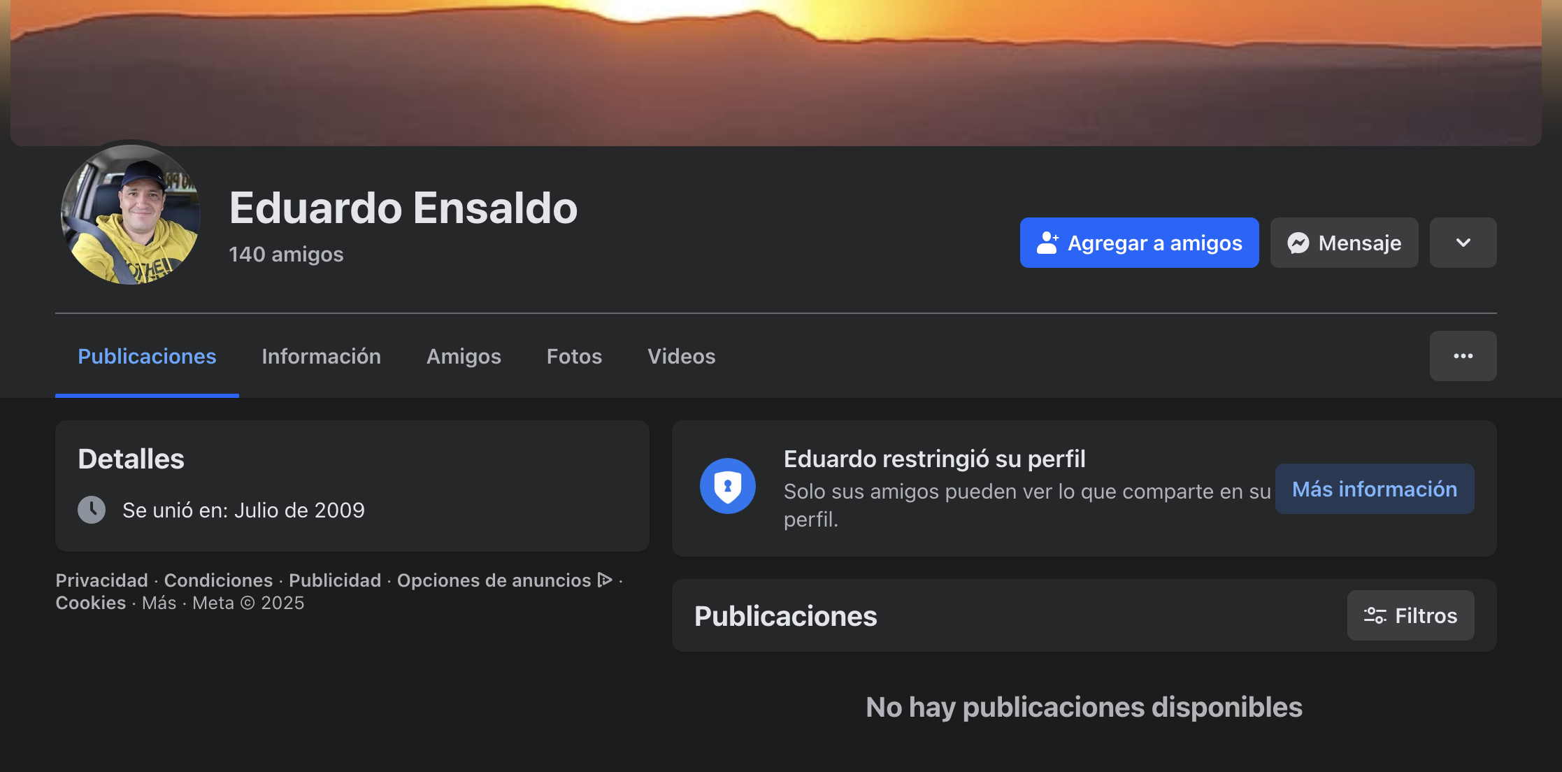Image resolution: width=1562 pixels, height=772 pixels.
Task: Switch to the Información tab
Action: 321,357
